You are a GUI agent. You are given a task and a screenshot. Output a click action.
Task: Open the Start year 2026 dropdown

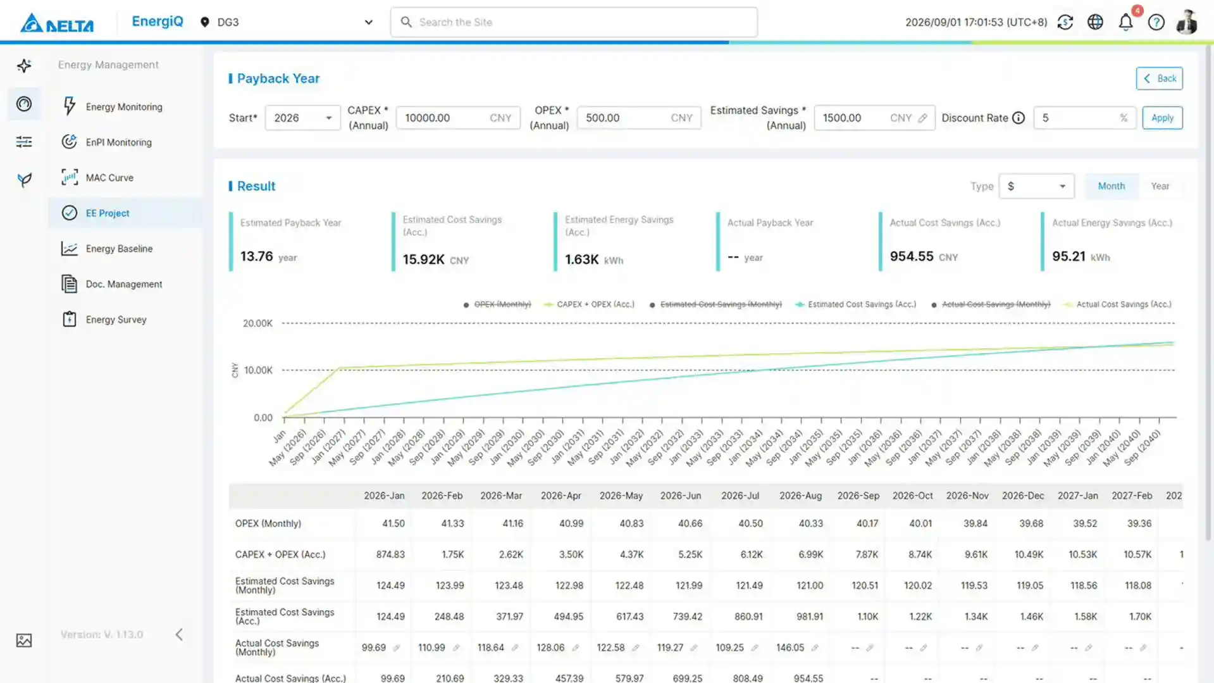(x=302, y=118)
